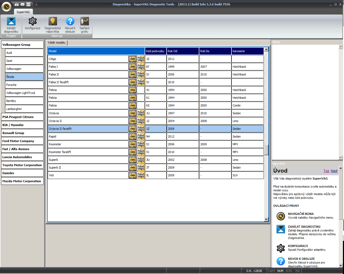Select the Yeti model row

click(x=156, y=175)
